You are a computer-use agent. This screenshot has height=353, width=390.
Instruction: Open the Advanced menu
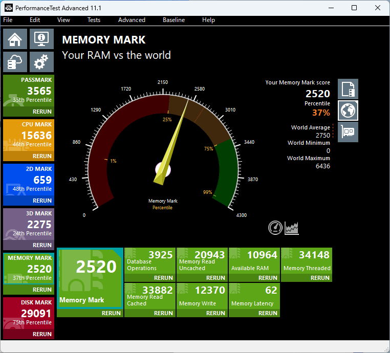(x=132, y=20)
